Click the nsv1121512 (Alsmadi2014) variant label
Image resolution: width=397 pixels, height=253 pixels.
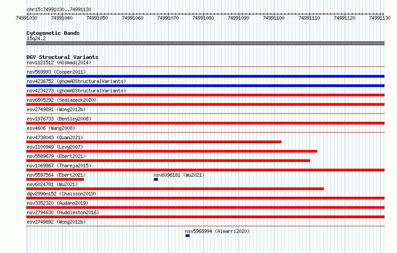[59, 62]
